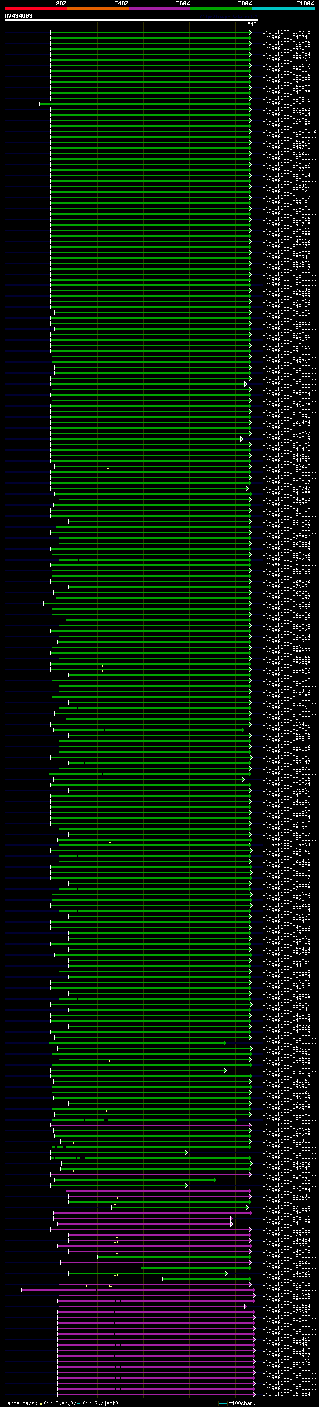Select hit UniRef100_A1CH53
Screen dimensions: 319x1407
[286, 697]
